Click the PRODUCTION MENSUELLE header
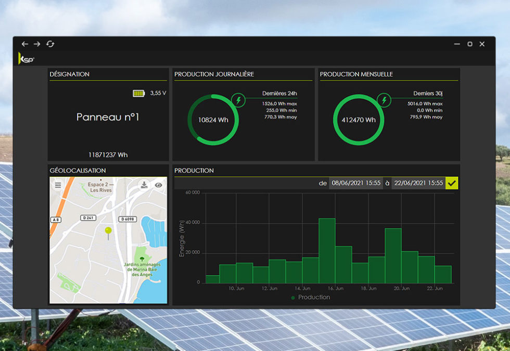The image size is (510, 351). pyautogui.click(x=356, y=74)
